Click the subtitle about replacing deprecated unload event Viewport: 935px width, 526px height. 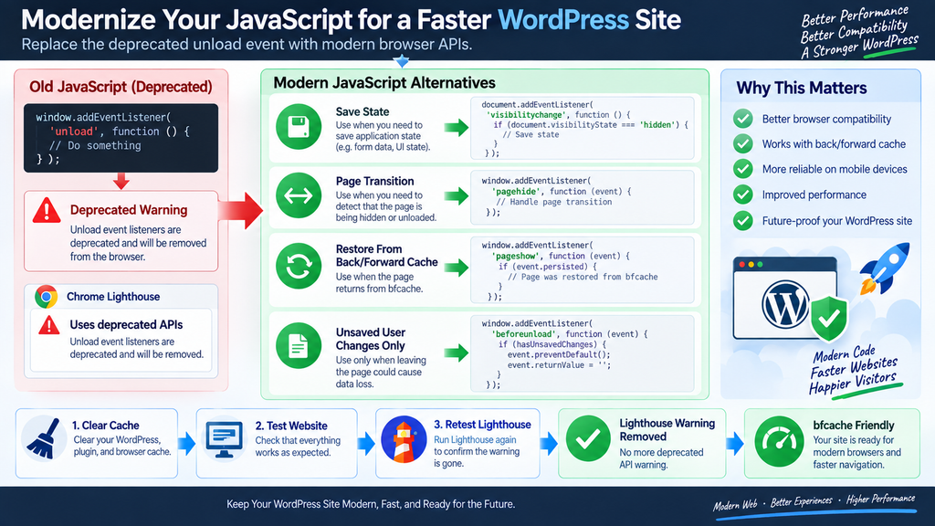click(247, 44)
